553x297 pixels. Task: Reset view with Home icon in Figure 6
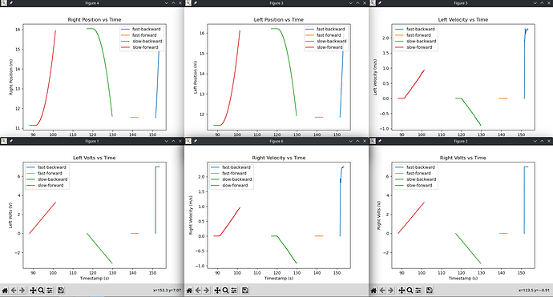(189, 291)
